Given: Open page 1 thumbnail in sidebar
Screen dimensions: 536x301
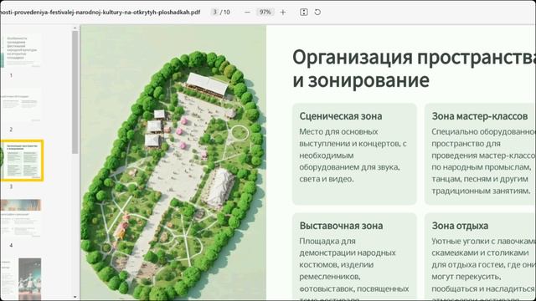Looking at the screenshot, I should 21,50.
